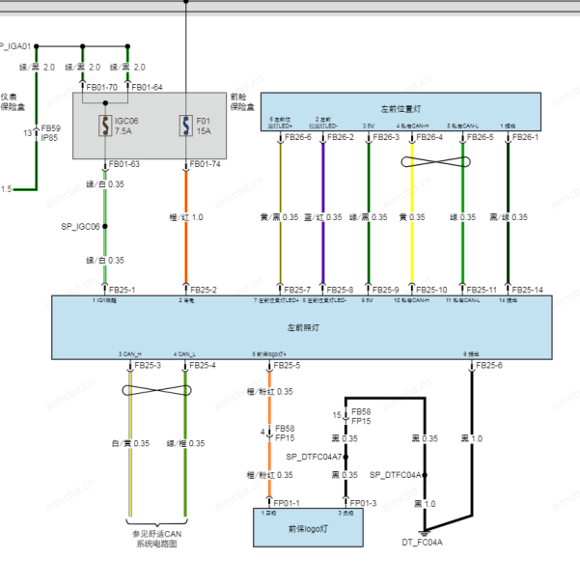Viewport: 580px width, 588px height.
Task: Select pin label FB25-11
Action: click(482, 290)
